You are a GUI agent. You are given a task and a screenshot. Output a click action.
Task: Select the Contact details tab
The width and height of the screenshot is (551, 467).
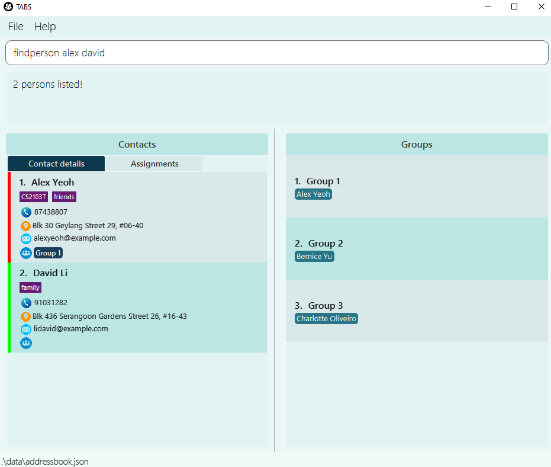point(56,164)
